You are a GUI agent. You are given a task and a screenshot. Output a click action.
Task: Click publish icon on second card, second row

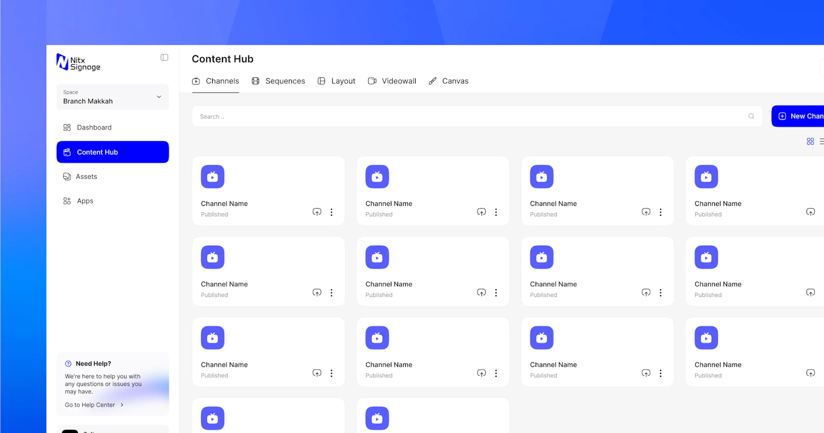pyautogui.click(x=482, y=292)
